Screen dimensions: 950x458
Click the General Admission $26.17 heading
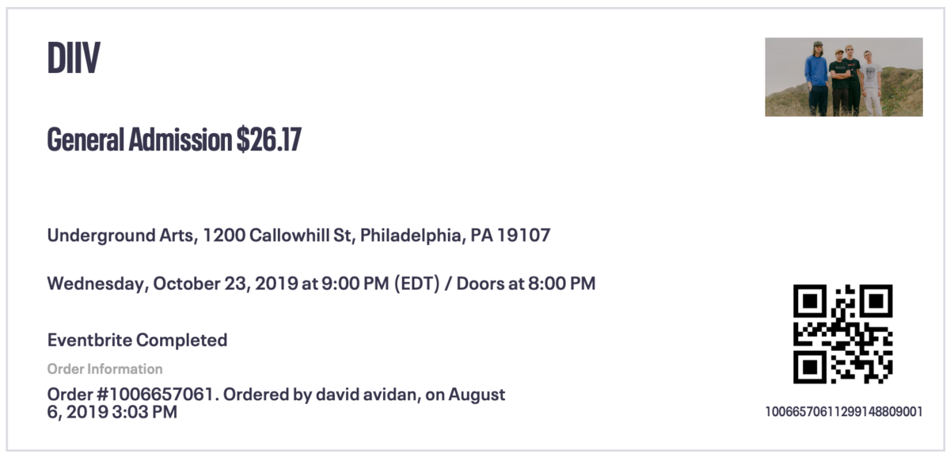[174, 140]
